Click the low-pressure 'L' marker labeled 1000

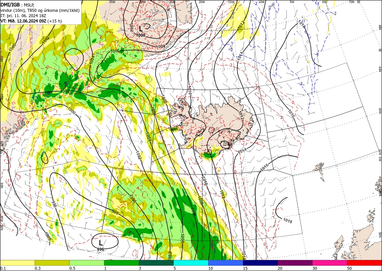click(141, 29)
